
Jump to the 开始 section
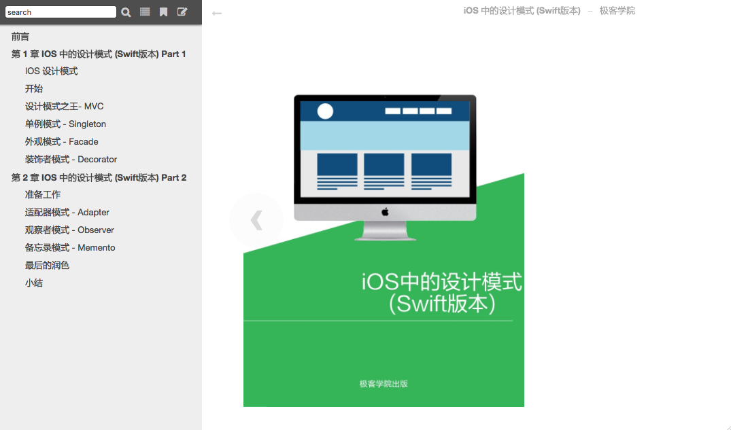tap(34, 88)
